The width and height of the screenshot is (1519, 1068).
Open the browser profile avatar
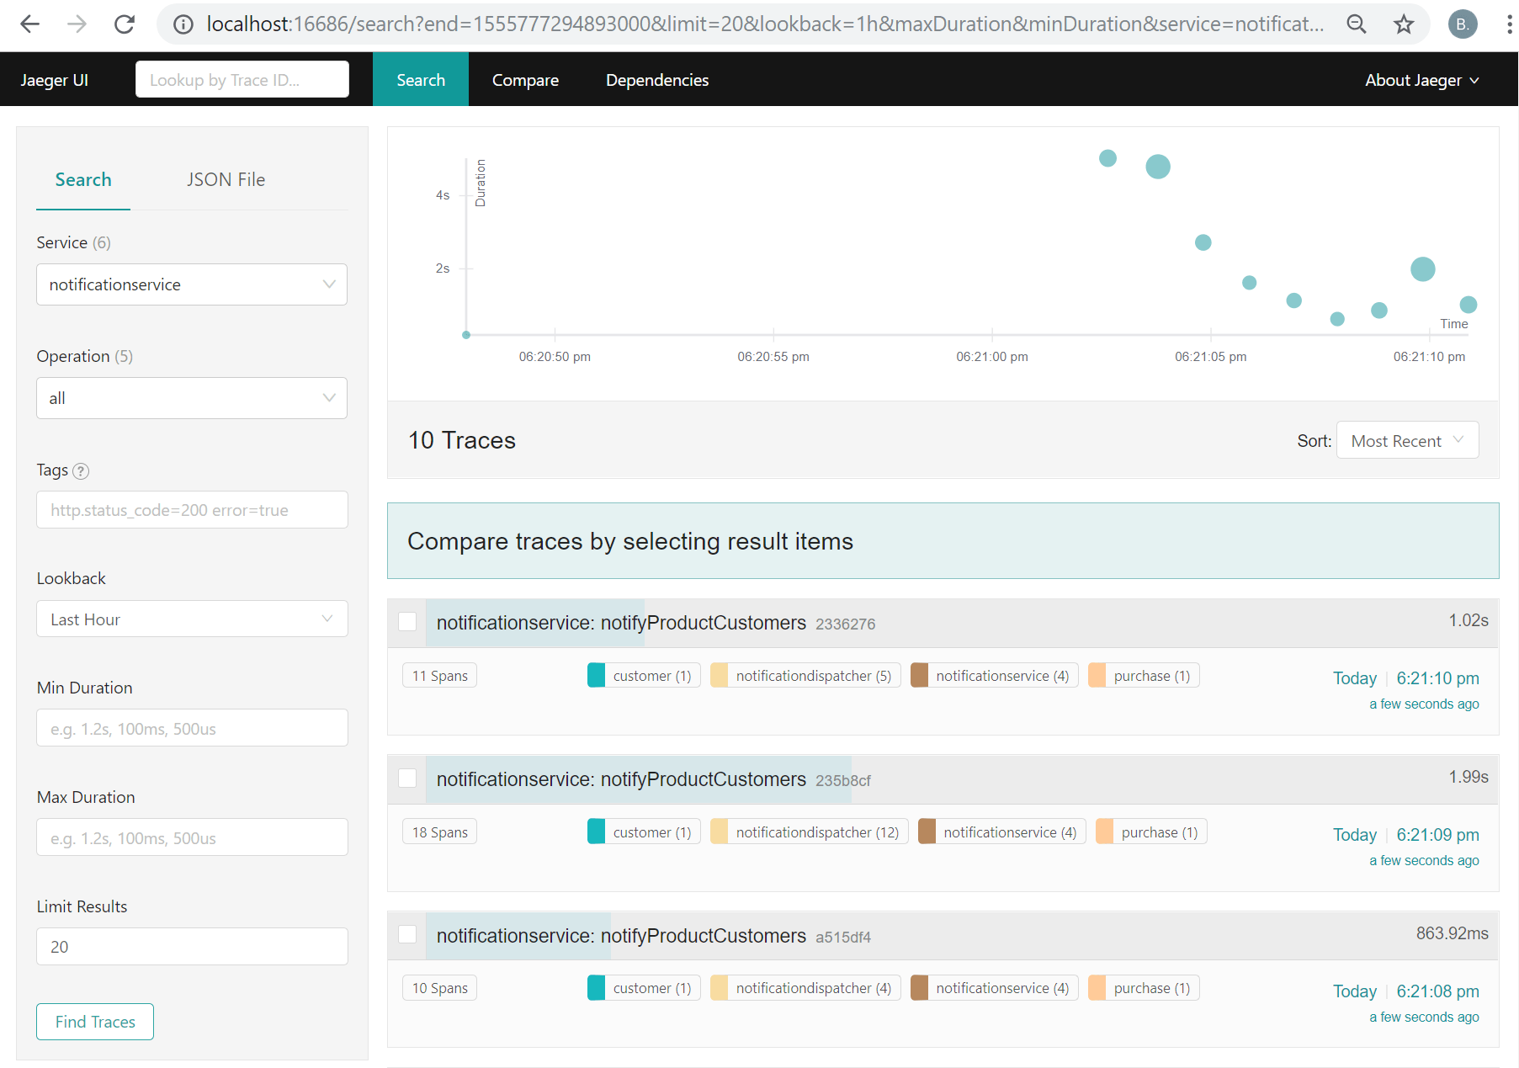click(x=1463, y=24)
